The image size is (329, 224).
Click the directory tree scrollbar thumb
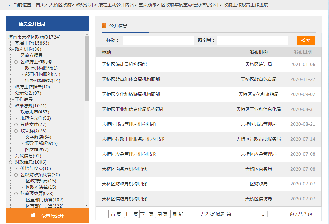(87, 69)
